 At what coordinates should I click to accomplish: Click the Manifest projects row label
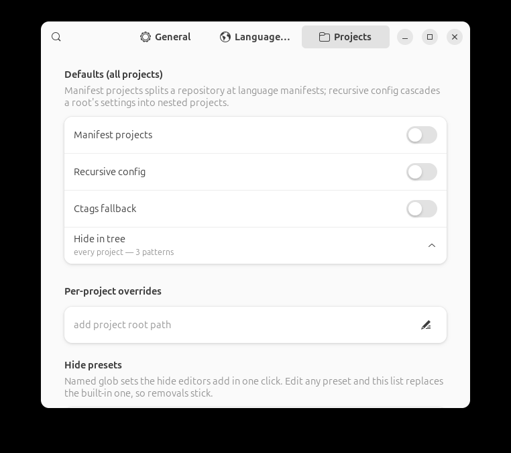pos(113,135)
